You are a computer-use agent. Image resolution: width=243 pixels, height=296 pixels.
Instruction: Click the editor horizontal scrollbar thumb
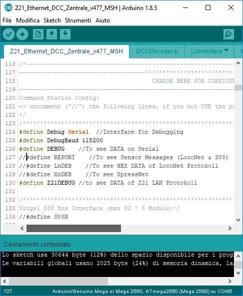click(73, 229)
